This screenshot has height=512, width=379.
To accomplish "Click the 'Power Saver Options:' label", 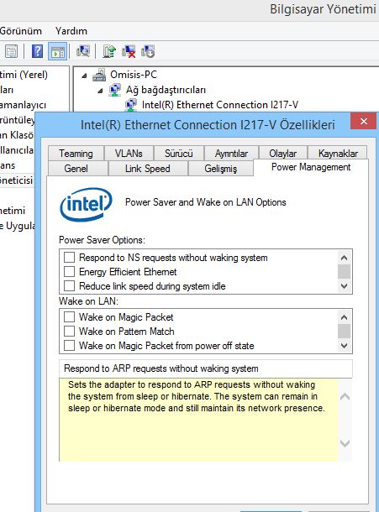I will pyautogui.click(x=102, y=240).
